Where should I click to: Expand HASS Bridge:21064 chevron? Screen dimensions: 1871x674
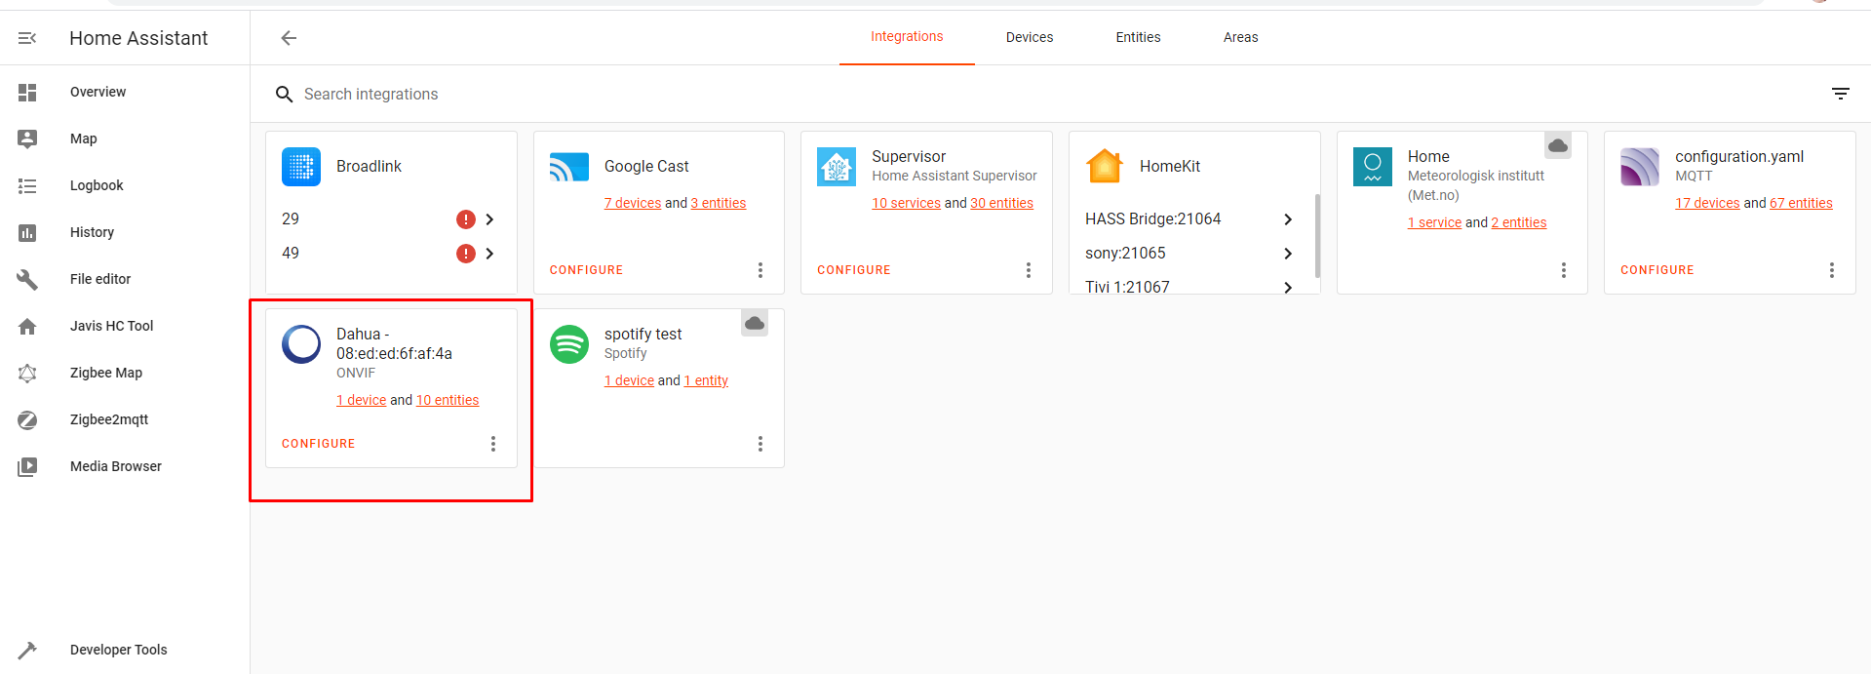1288,219
